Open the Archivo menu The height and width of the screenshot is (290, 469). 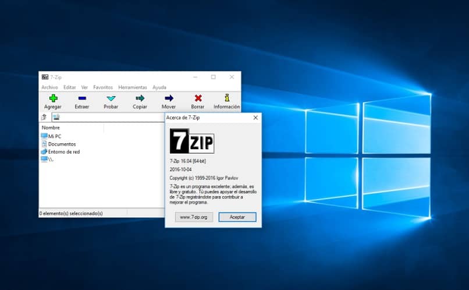(49, 87)
